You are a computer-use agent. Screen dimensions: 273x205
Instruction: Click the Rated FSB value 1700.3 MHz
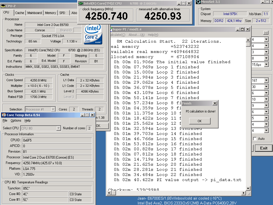(x=39, y=97)
